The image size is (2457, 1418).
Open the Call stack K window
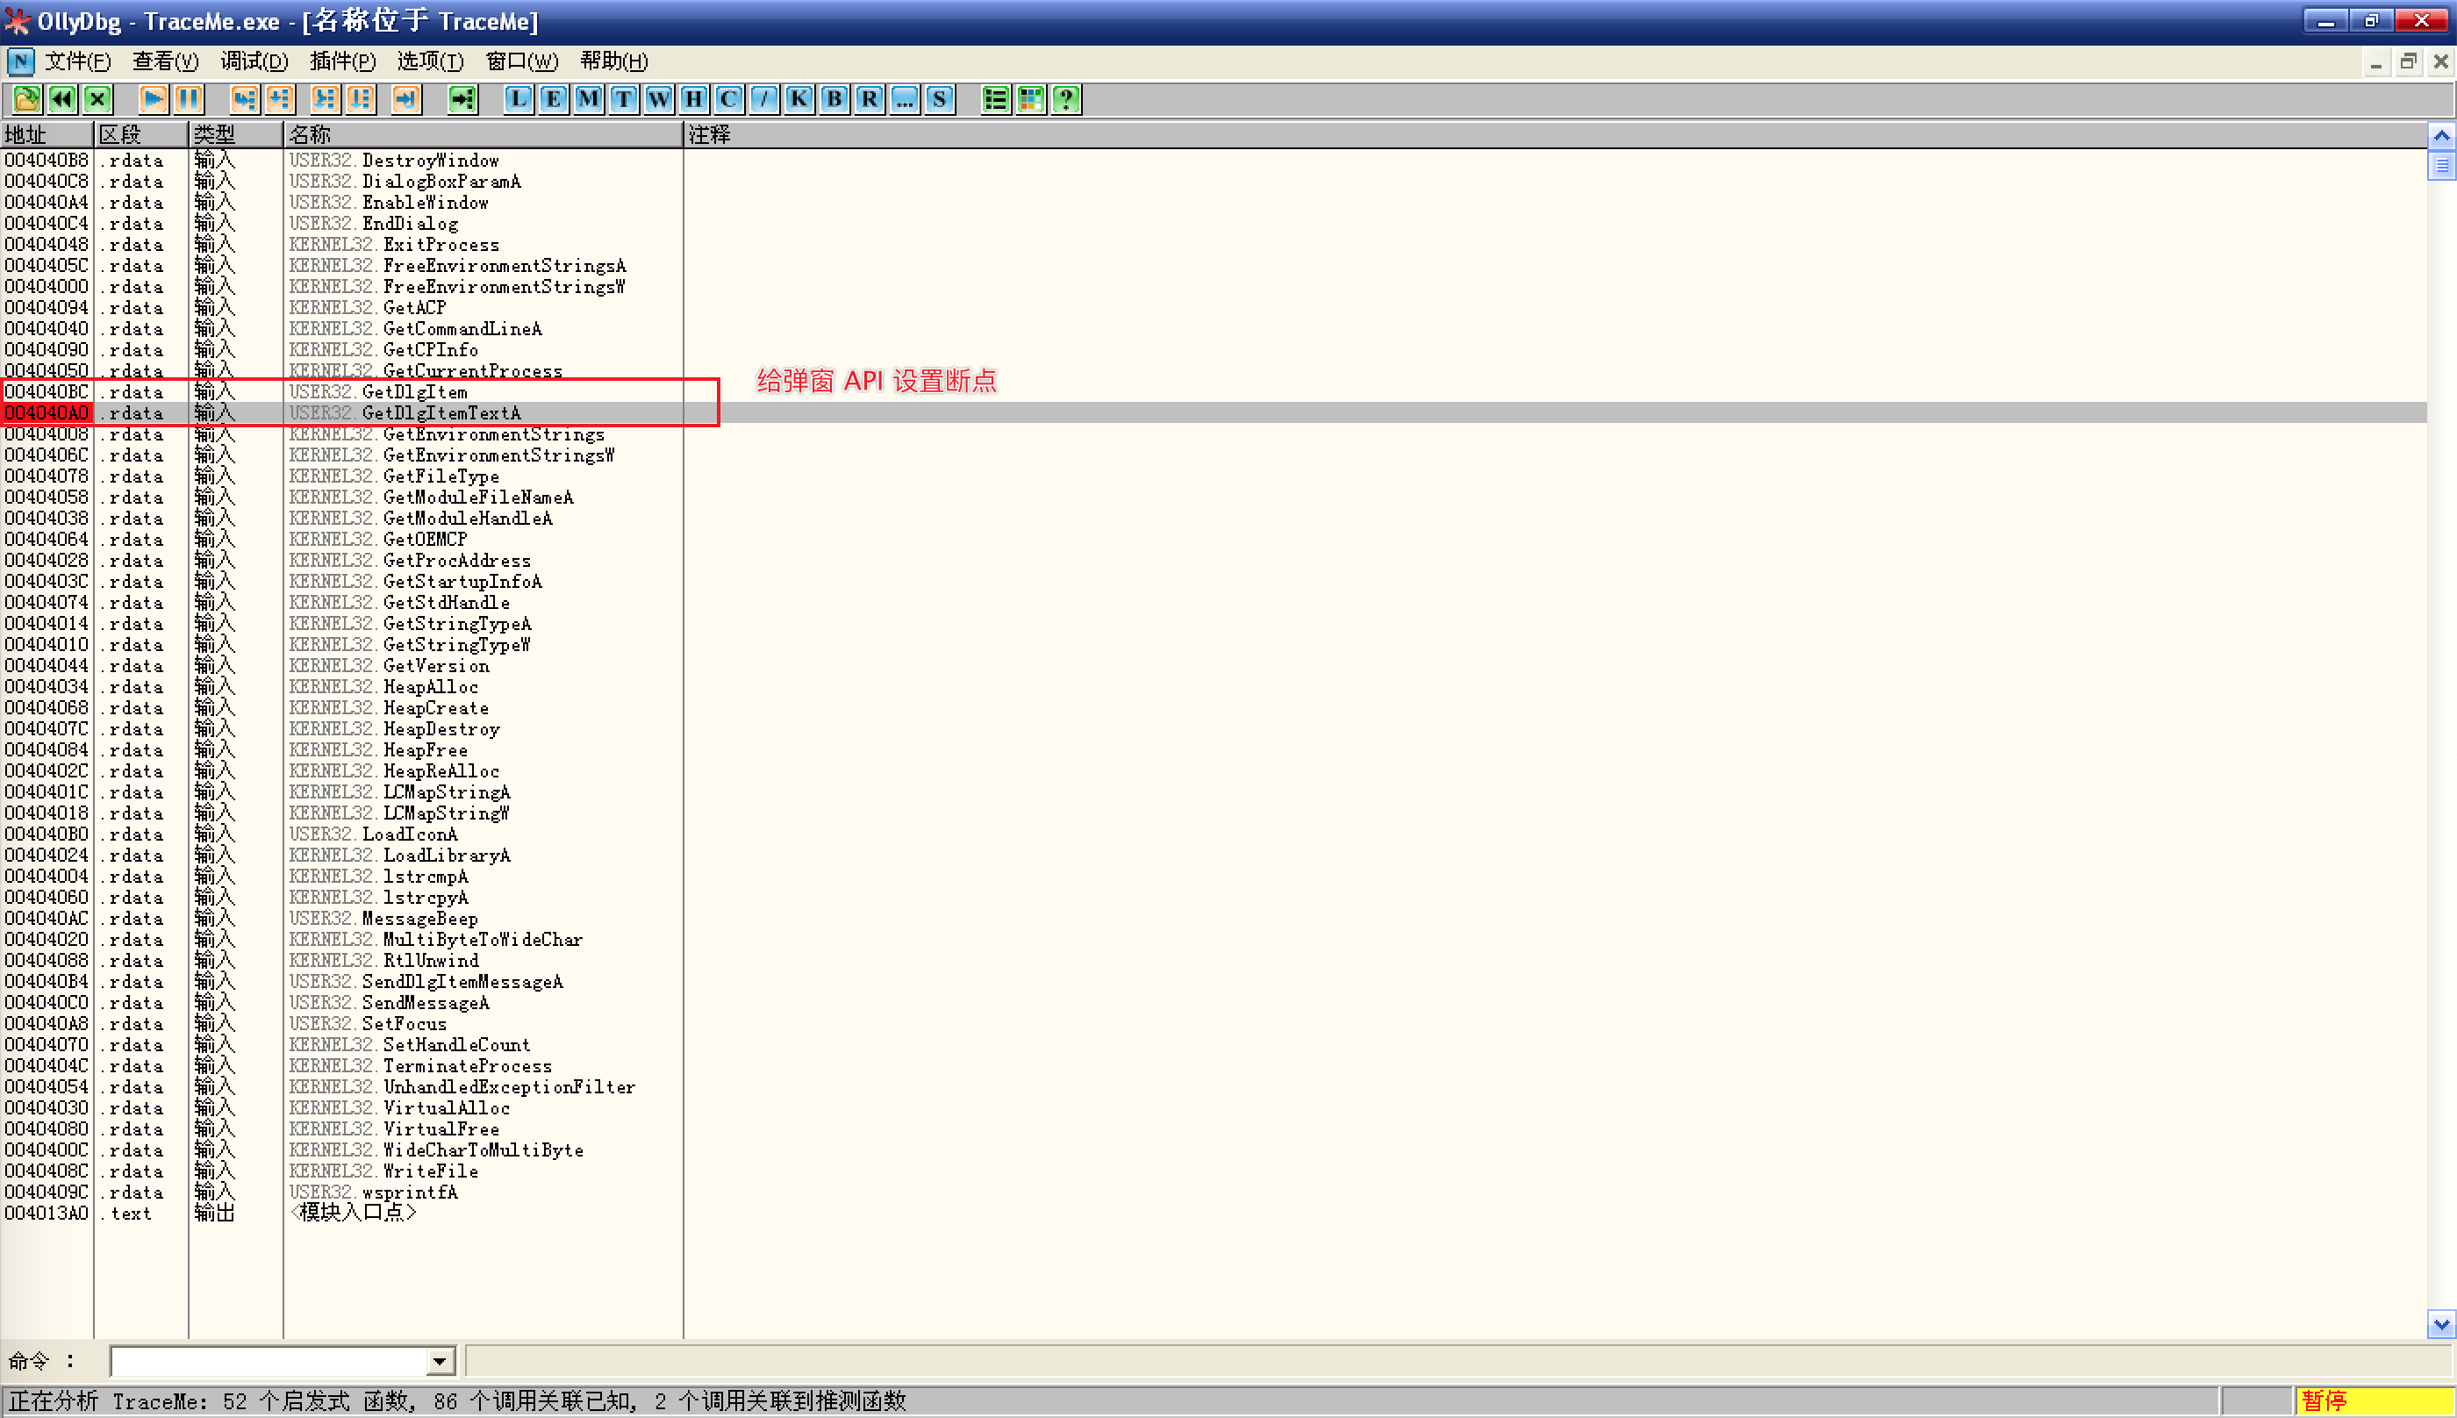(x=799, y=98)
